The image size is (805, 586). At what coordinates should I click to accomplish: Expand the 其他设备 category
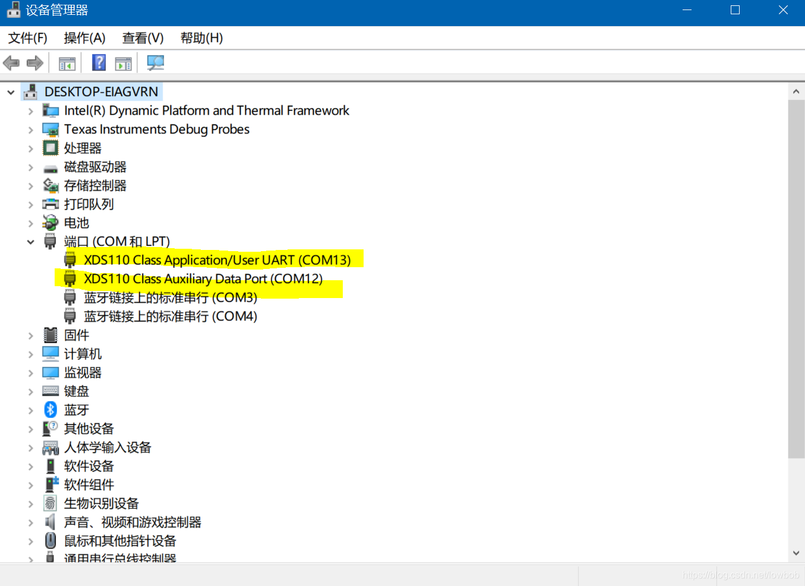pyautogui.click(x=30, y=428)
